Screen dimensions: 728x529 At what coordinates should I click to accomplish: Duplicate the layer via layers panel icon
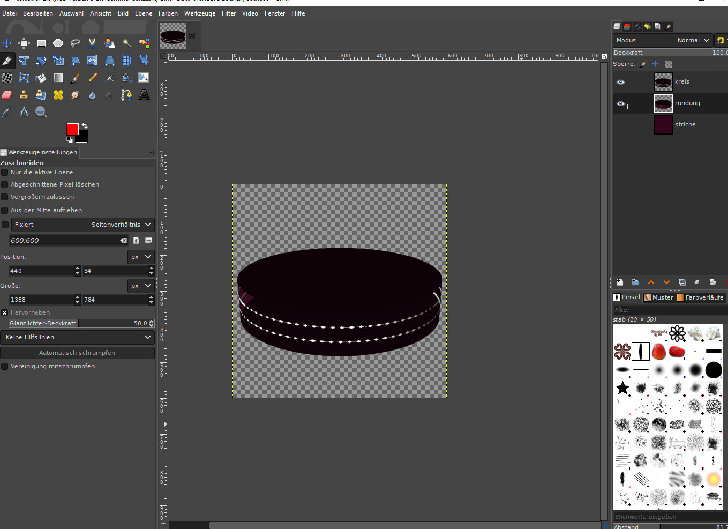[x=682, y=282]
